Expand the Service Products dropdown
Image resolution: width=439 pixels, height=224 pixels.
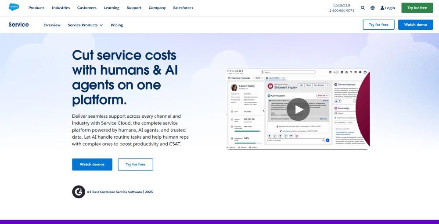[x=86, y=25]
